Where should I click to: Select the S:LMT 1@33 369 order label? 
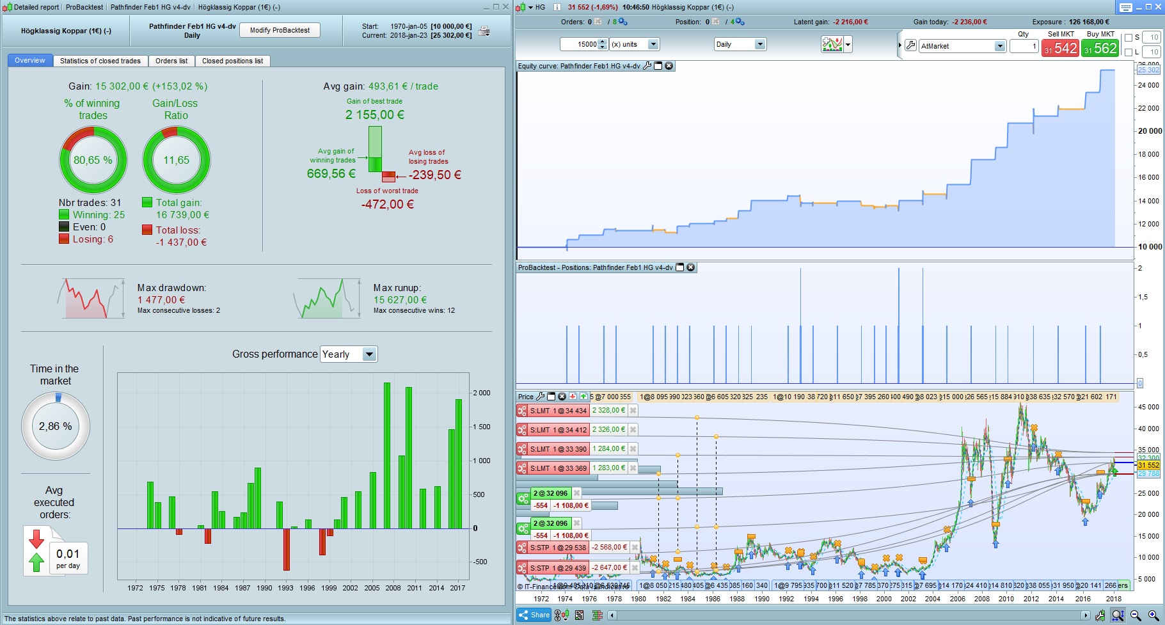point(559,468)
